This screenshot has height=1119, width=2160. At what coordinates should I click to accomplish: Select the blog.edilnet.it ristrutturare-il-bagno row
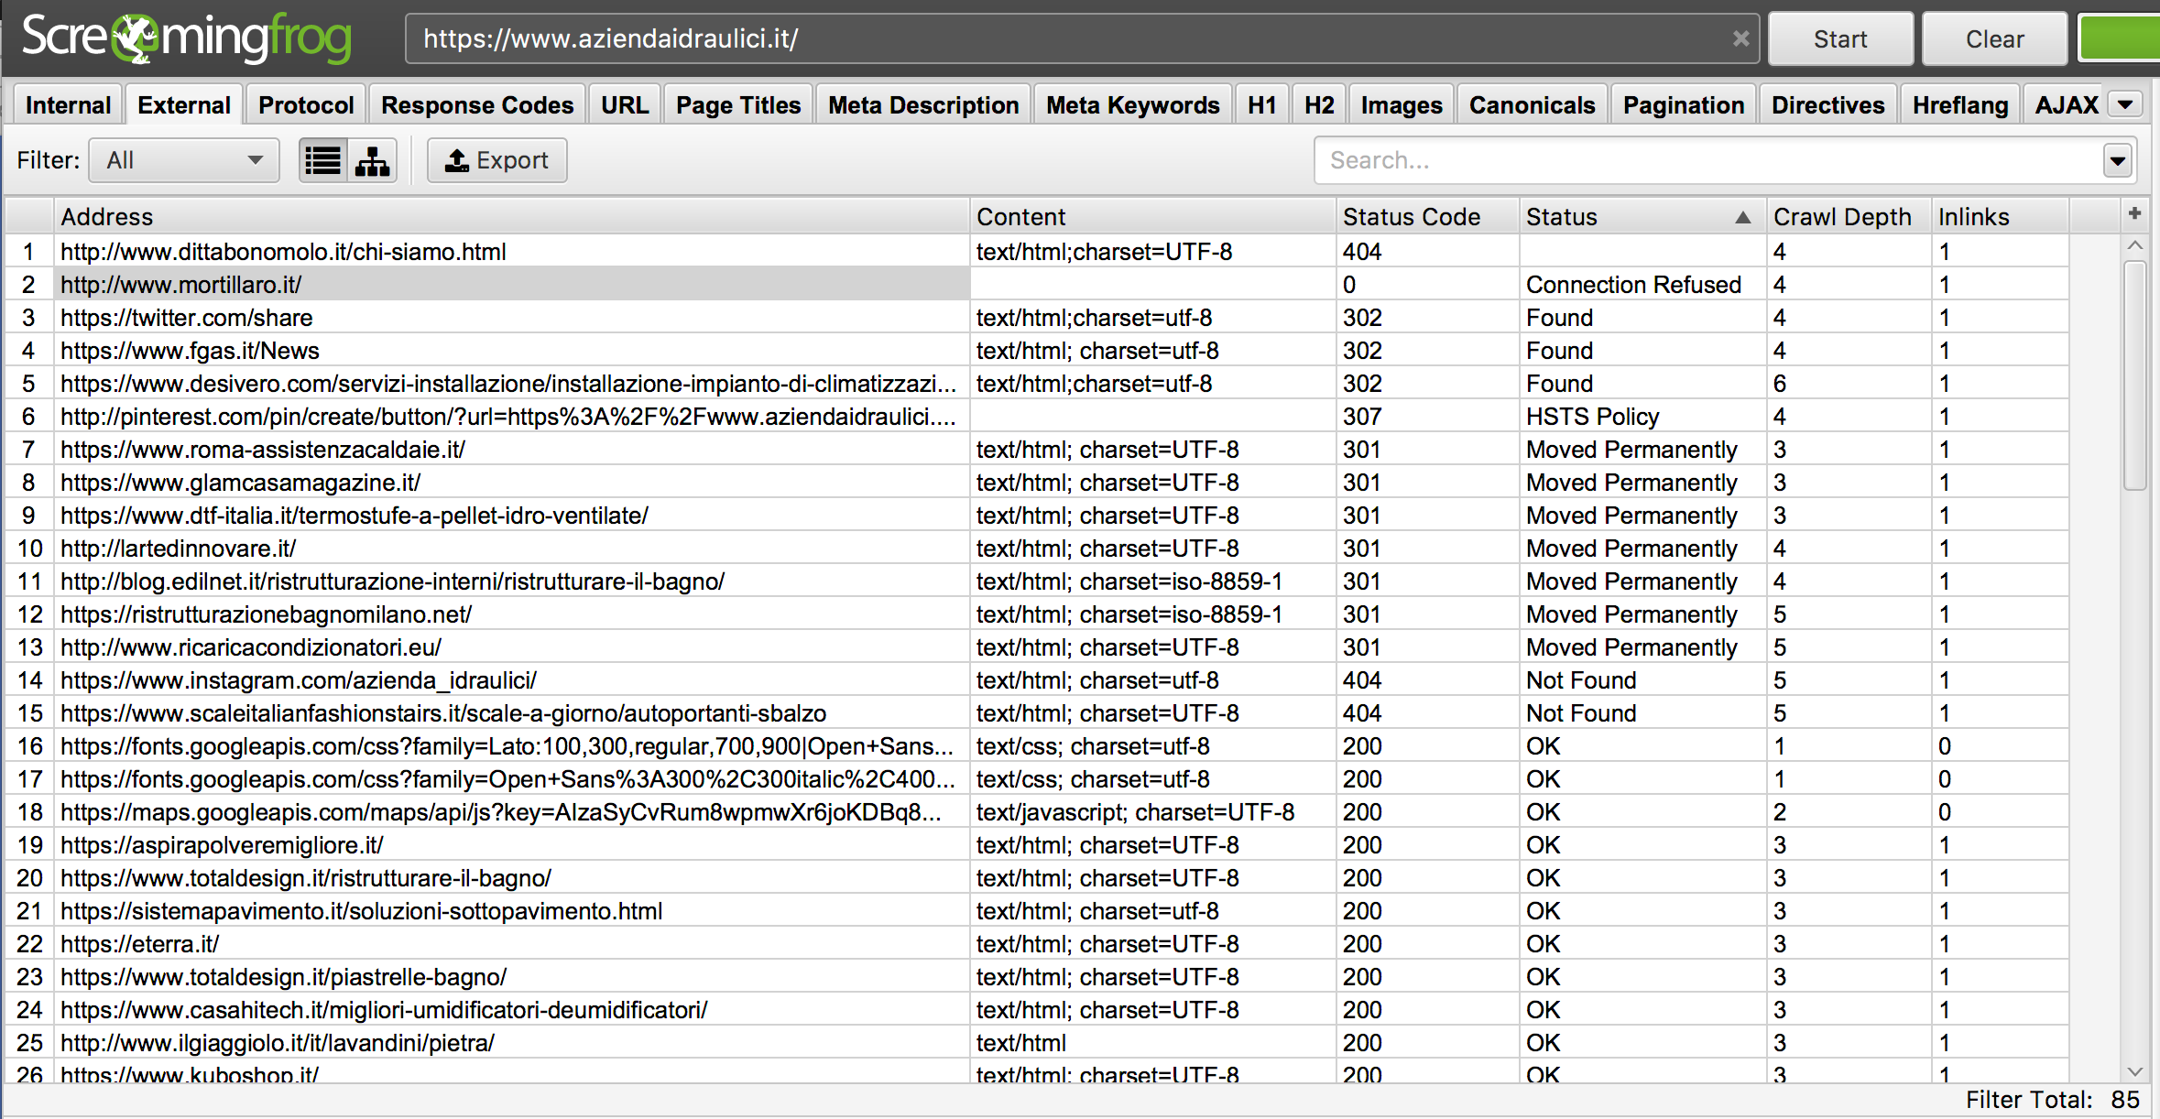point(1037,581)
